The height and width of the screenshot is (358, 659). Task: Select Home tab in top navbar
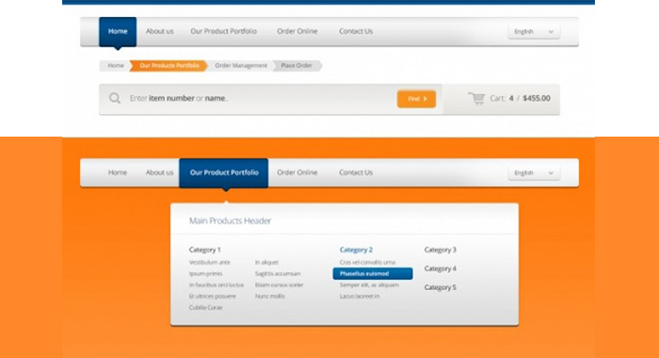pos(118,31)
